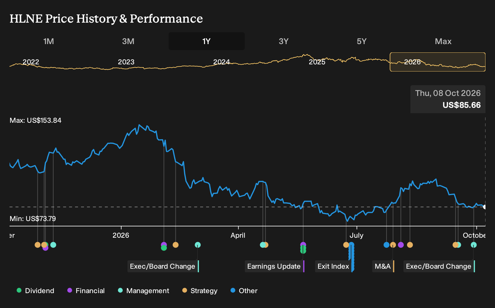Screen dimensions: 495x308
Task: Click the stacked blue Other dots at Exit Index
Action: (x=352, y=256)
